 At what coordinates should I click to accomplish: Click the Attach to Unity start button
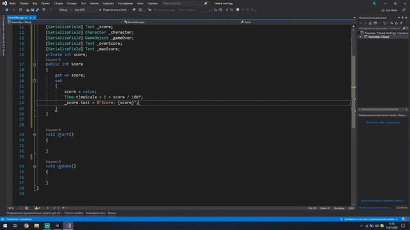pos(113,10)
